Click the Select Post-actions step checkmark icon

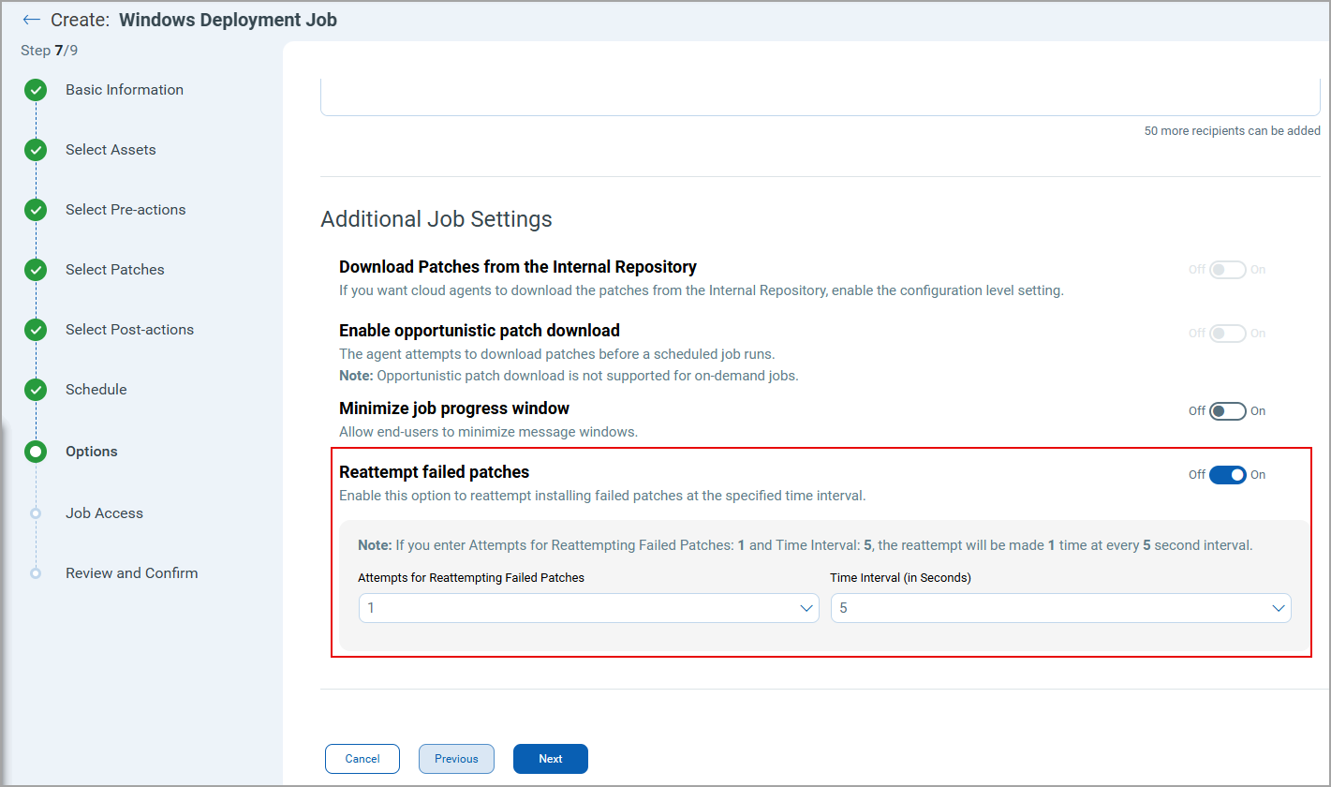pos(36,330)
